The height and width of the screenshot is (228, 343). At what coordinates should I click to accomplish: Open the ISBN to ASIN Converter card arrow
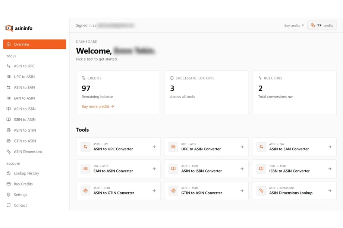click(330, 168)
